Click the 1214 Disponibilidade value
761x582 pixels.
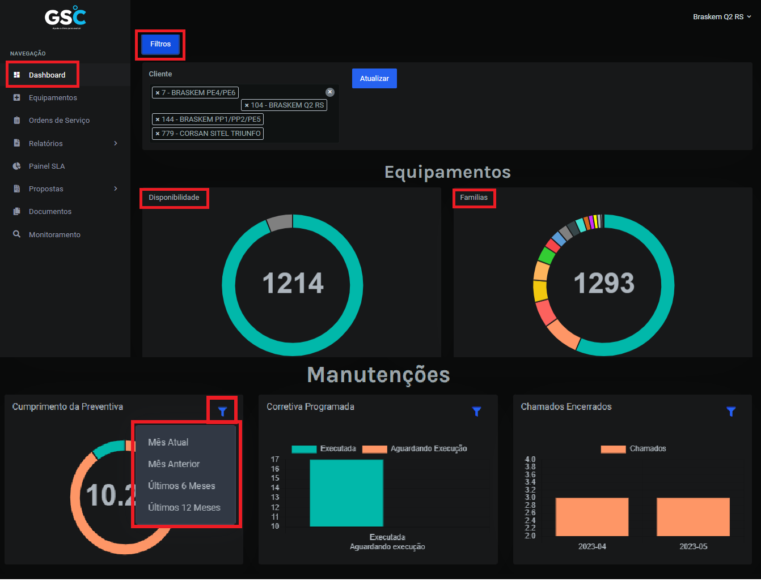click(x=293, y=283)
